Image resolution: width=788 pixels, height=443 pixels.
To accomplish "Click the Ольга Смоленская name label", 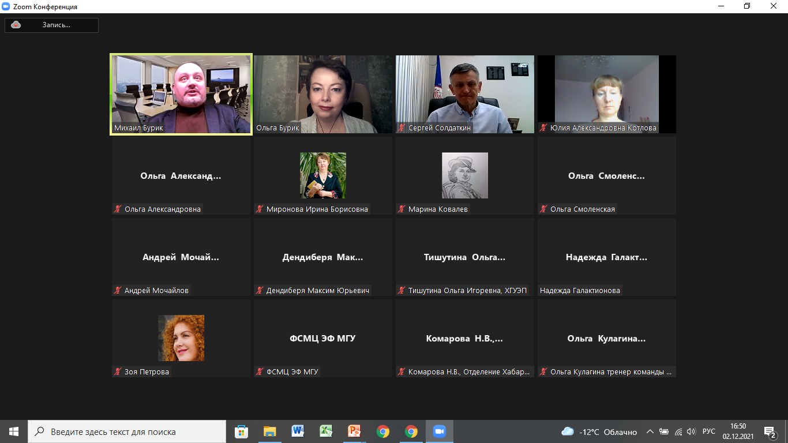I will (x=583, y=209).
